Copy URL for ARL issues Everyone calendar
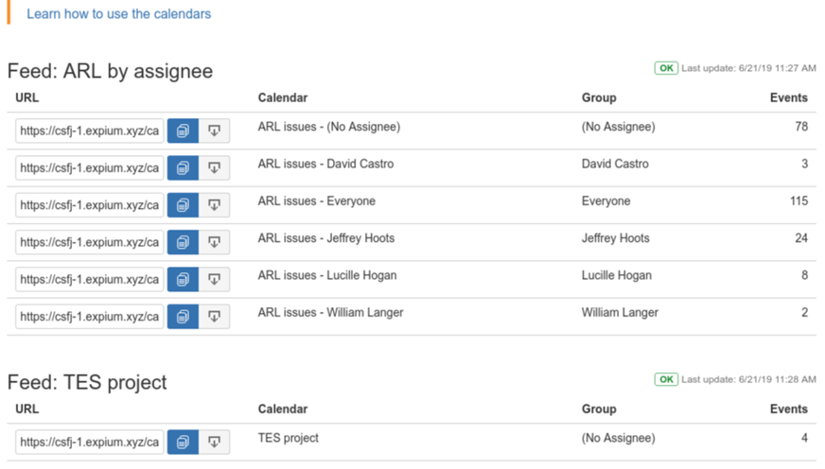 click(x=183, y=205)
